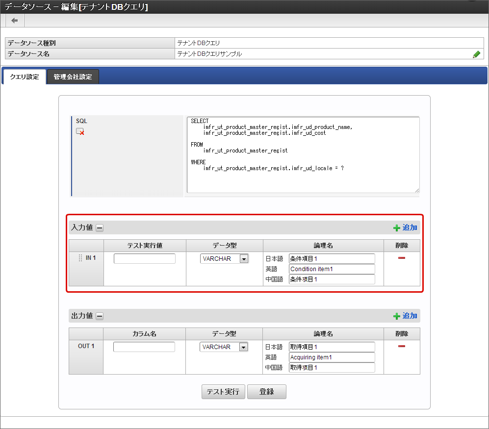
Task: Delete the OUT 1 row with red minus
Action: 401,346
